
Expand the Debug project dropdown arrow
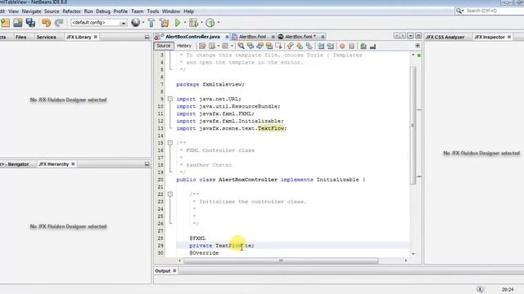[201, 23]
